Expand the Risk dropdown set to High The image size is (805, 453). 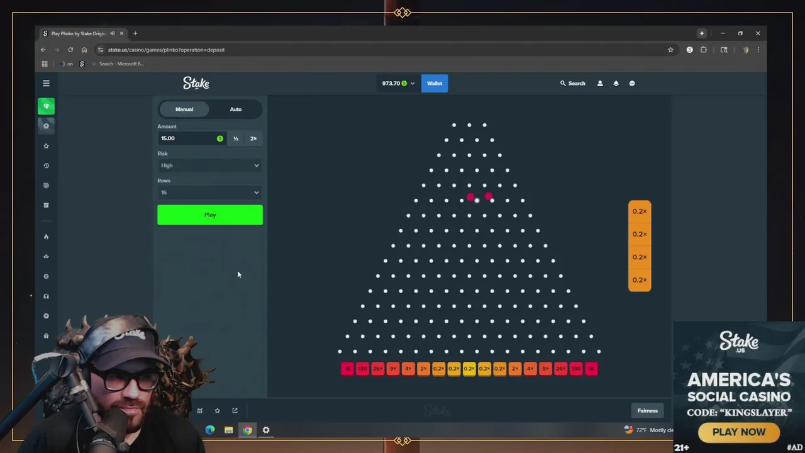[210, 165]
